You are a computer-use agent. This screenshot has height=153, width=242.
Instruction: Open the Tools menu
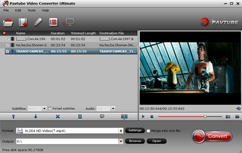tap(32, 10)
